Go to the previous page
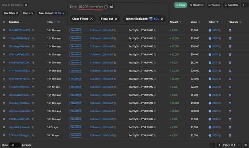Screen dimensions: 249x148 click(219, 145)
